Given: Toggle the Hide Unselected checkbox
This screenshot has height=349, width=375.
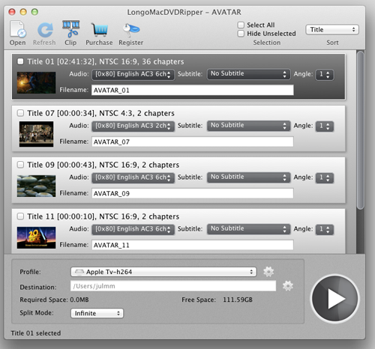Looking at the screenshot, I should pos(241,34).
